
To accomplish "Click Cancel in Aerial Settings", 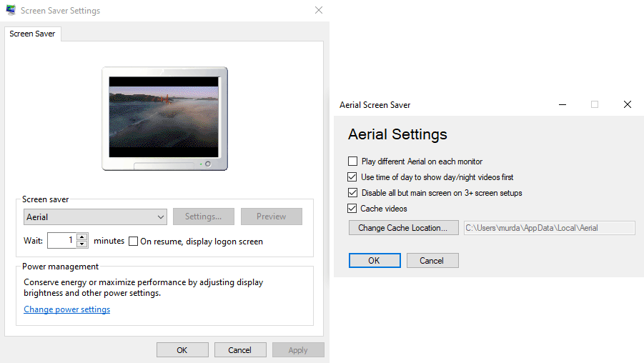I will point(432,260).
